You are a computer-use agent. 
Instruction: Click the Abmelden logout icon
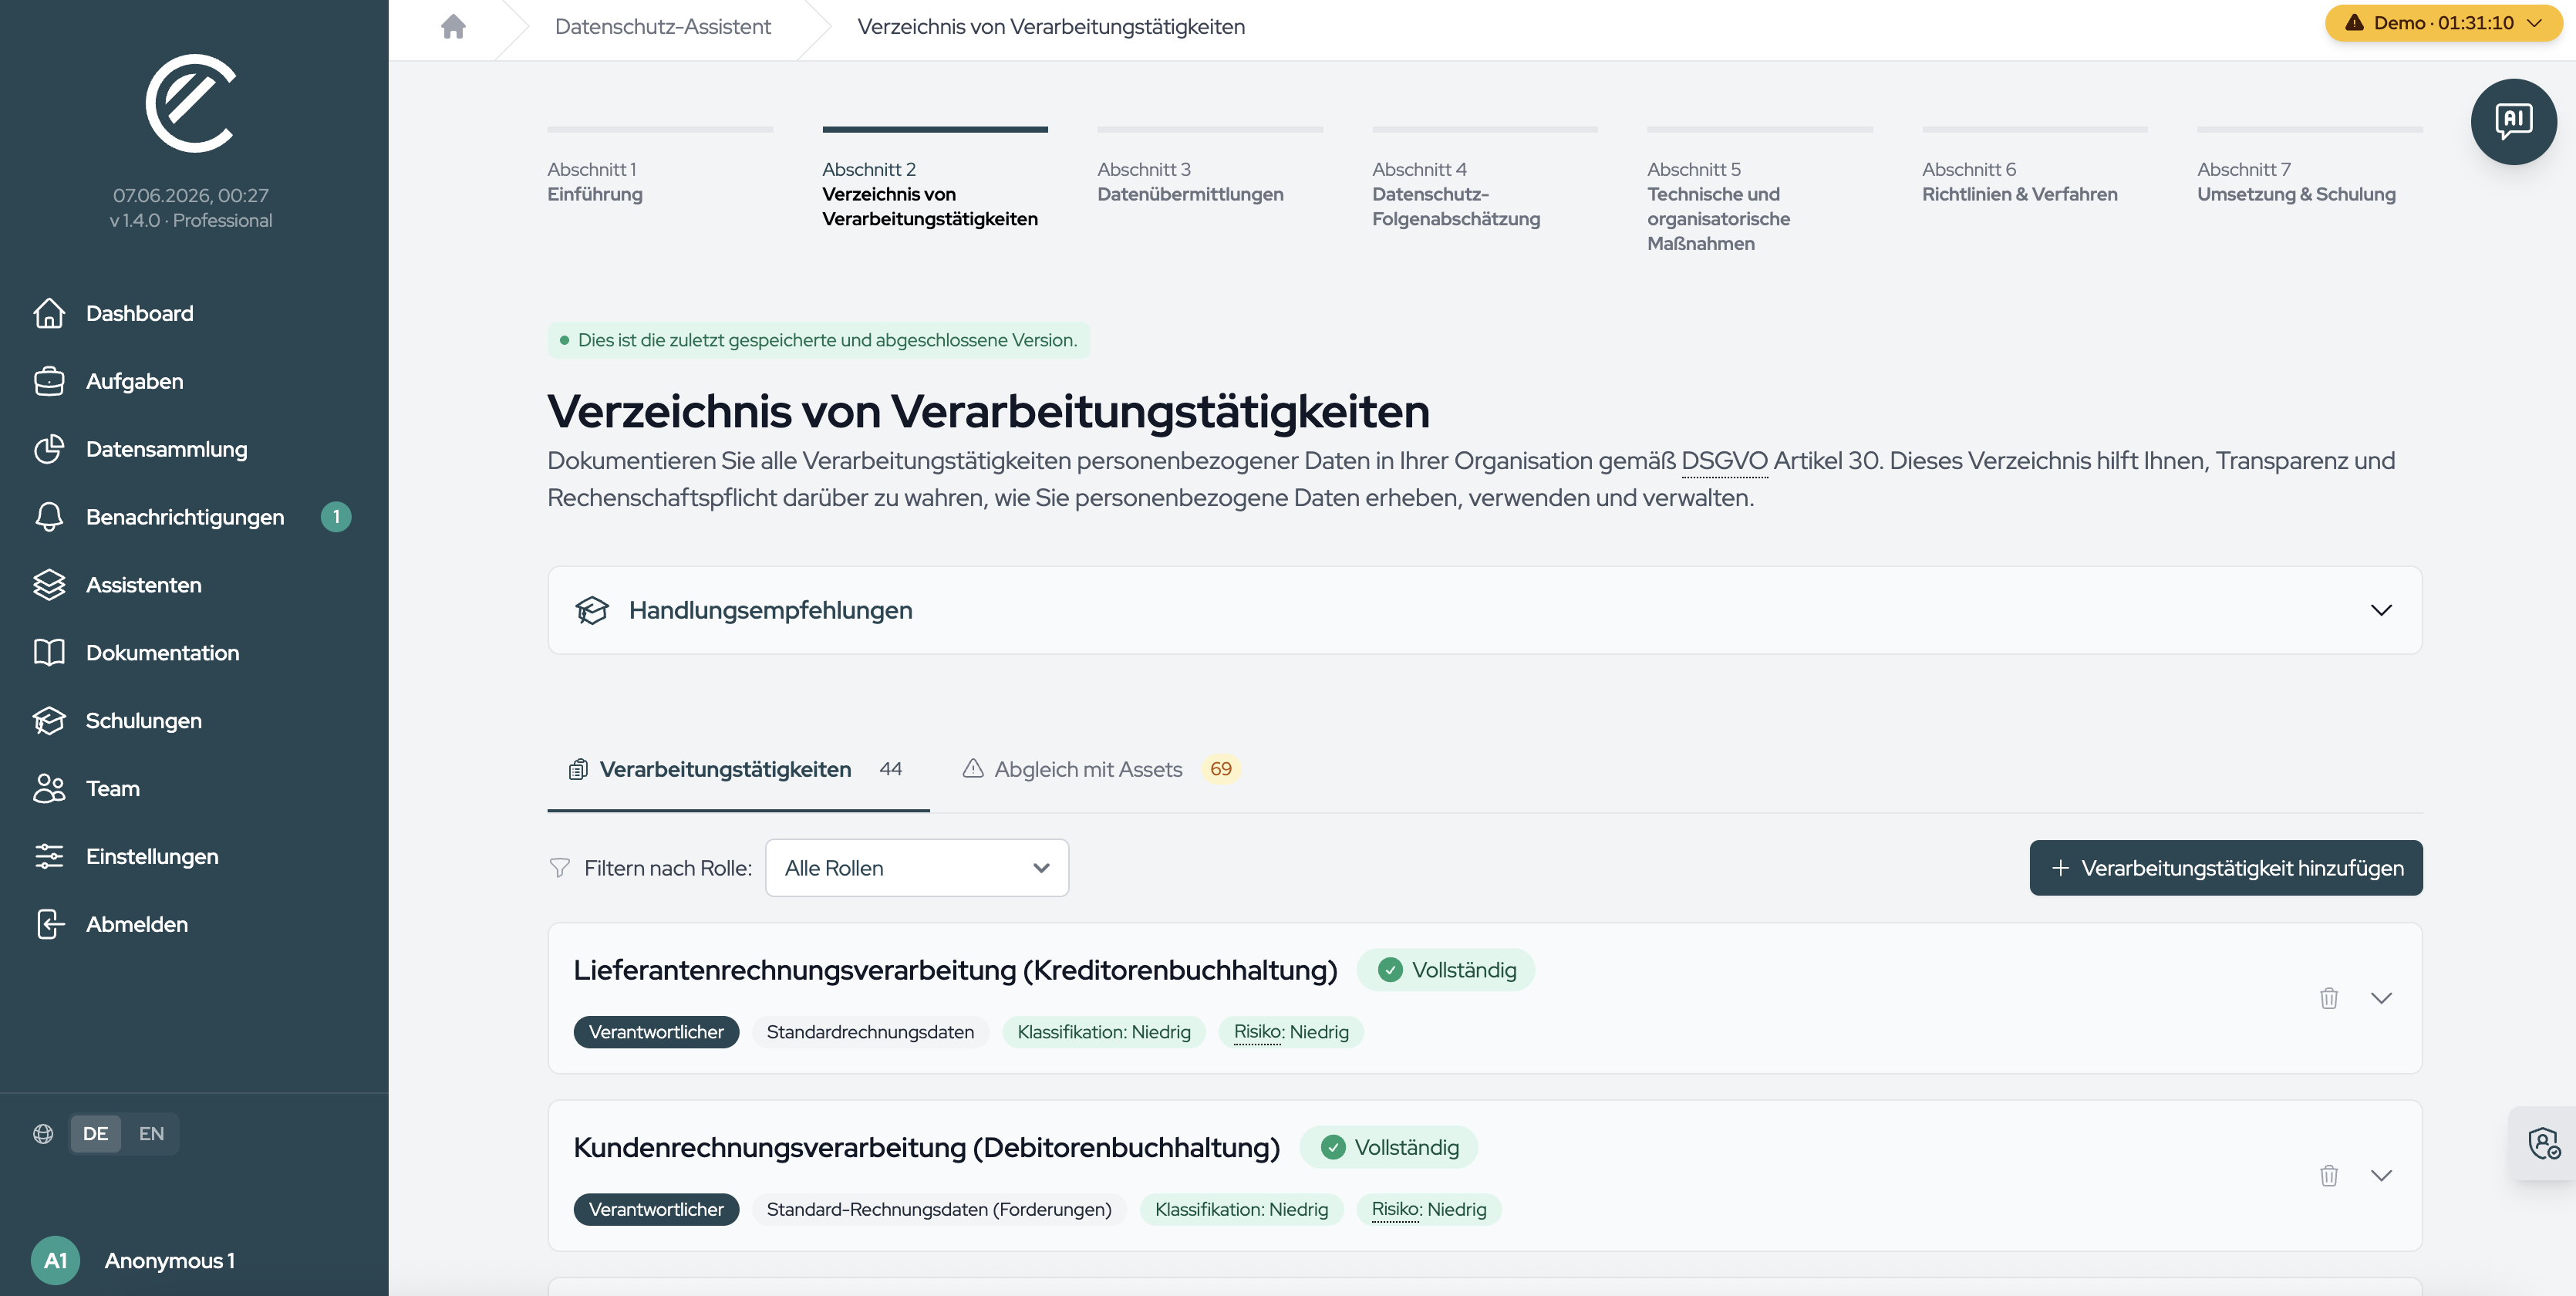tap(49, 924)
